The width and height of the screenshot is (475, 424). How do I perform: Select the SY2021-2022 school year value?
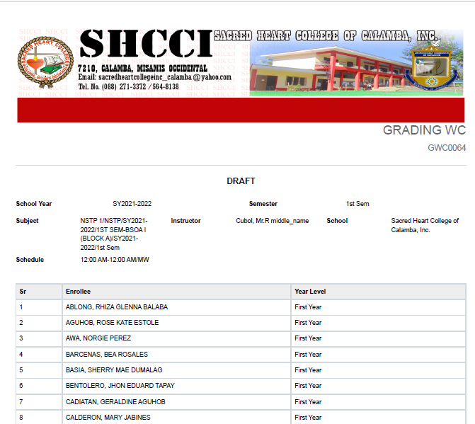132,204
